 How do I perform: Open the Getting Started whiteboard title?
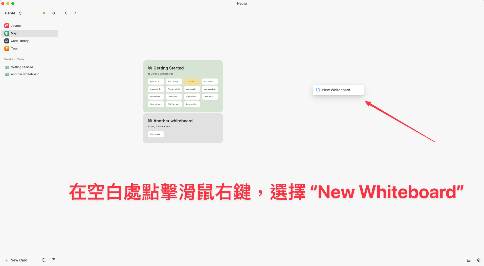pyautogui.click(x=168, y=68)
